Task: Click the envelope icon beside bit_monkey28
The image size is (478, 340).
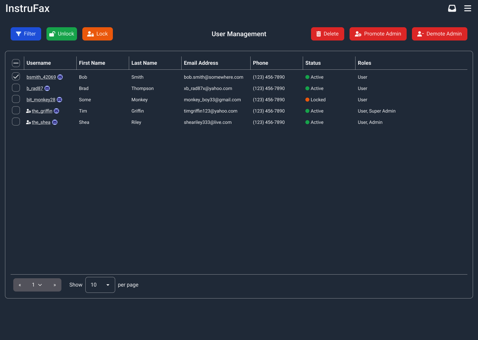Action: (59, 99)
